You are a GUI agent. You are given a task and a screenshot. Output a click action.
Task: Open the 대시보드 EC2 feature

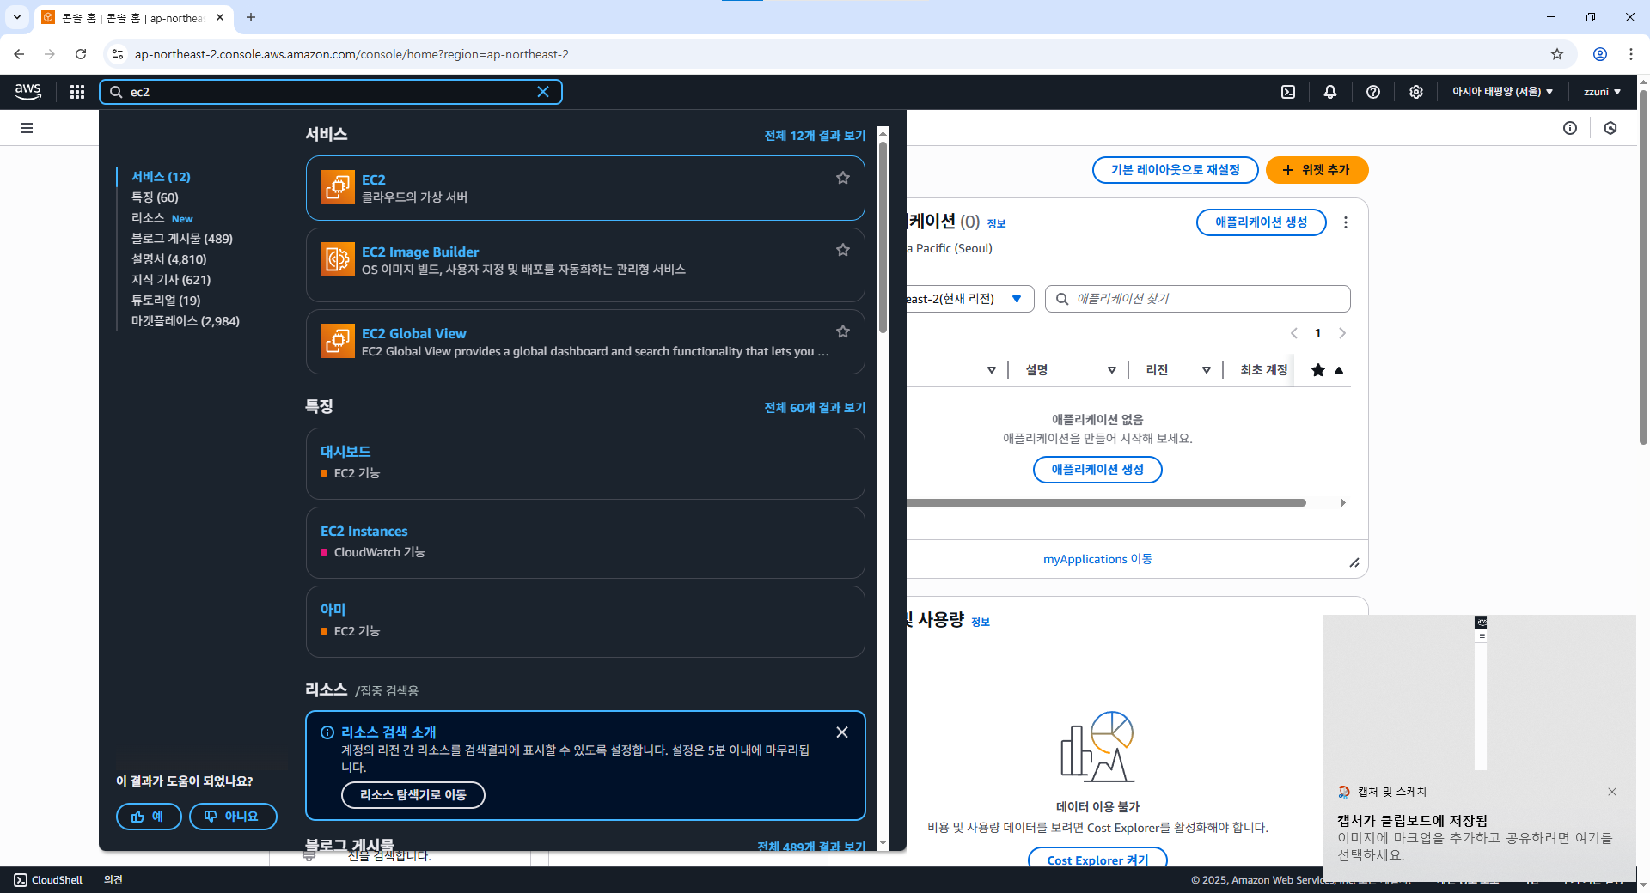tap(345, 452)
